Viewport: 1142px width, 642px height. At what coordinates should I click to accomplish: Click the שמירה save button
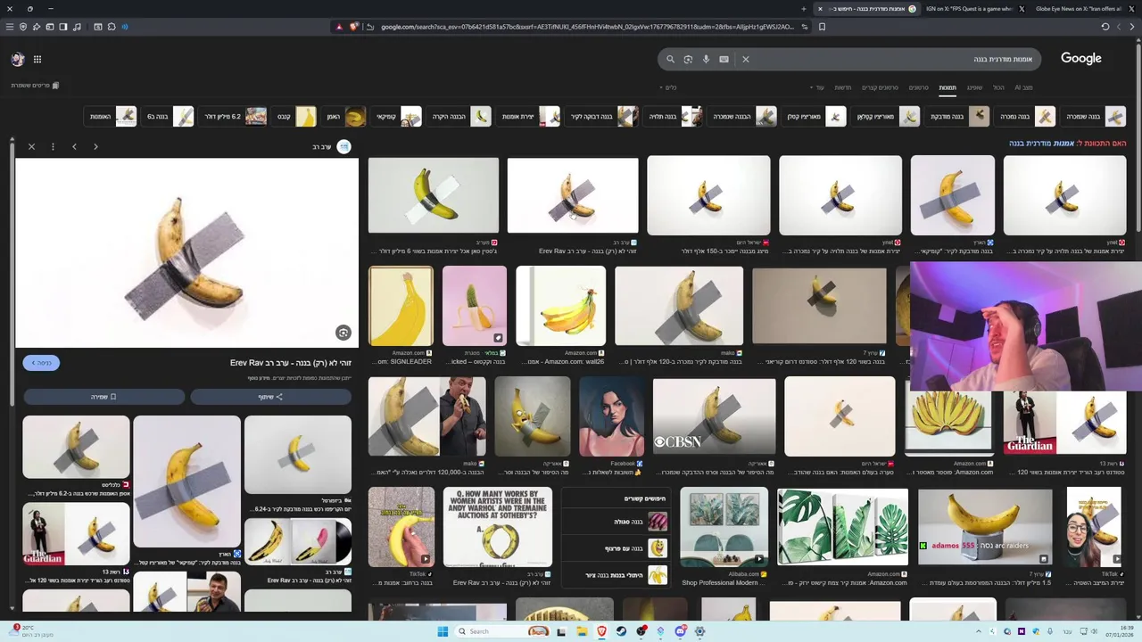(x=103, y=397)
